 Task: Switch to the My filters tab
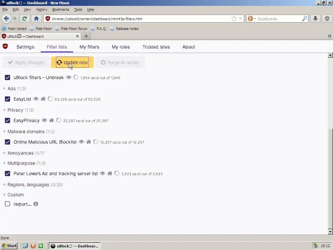pos(89,47)
